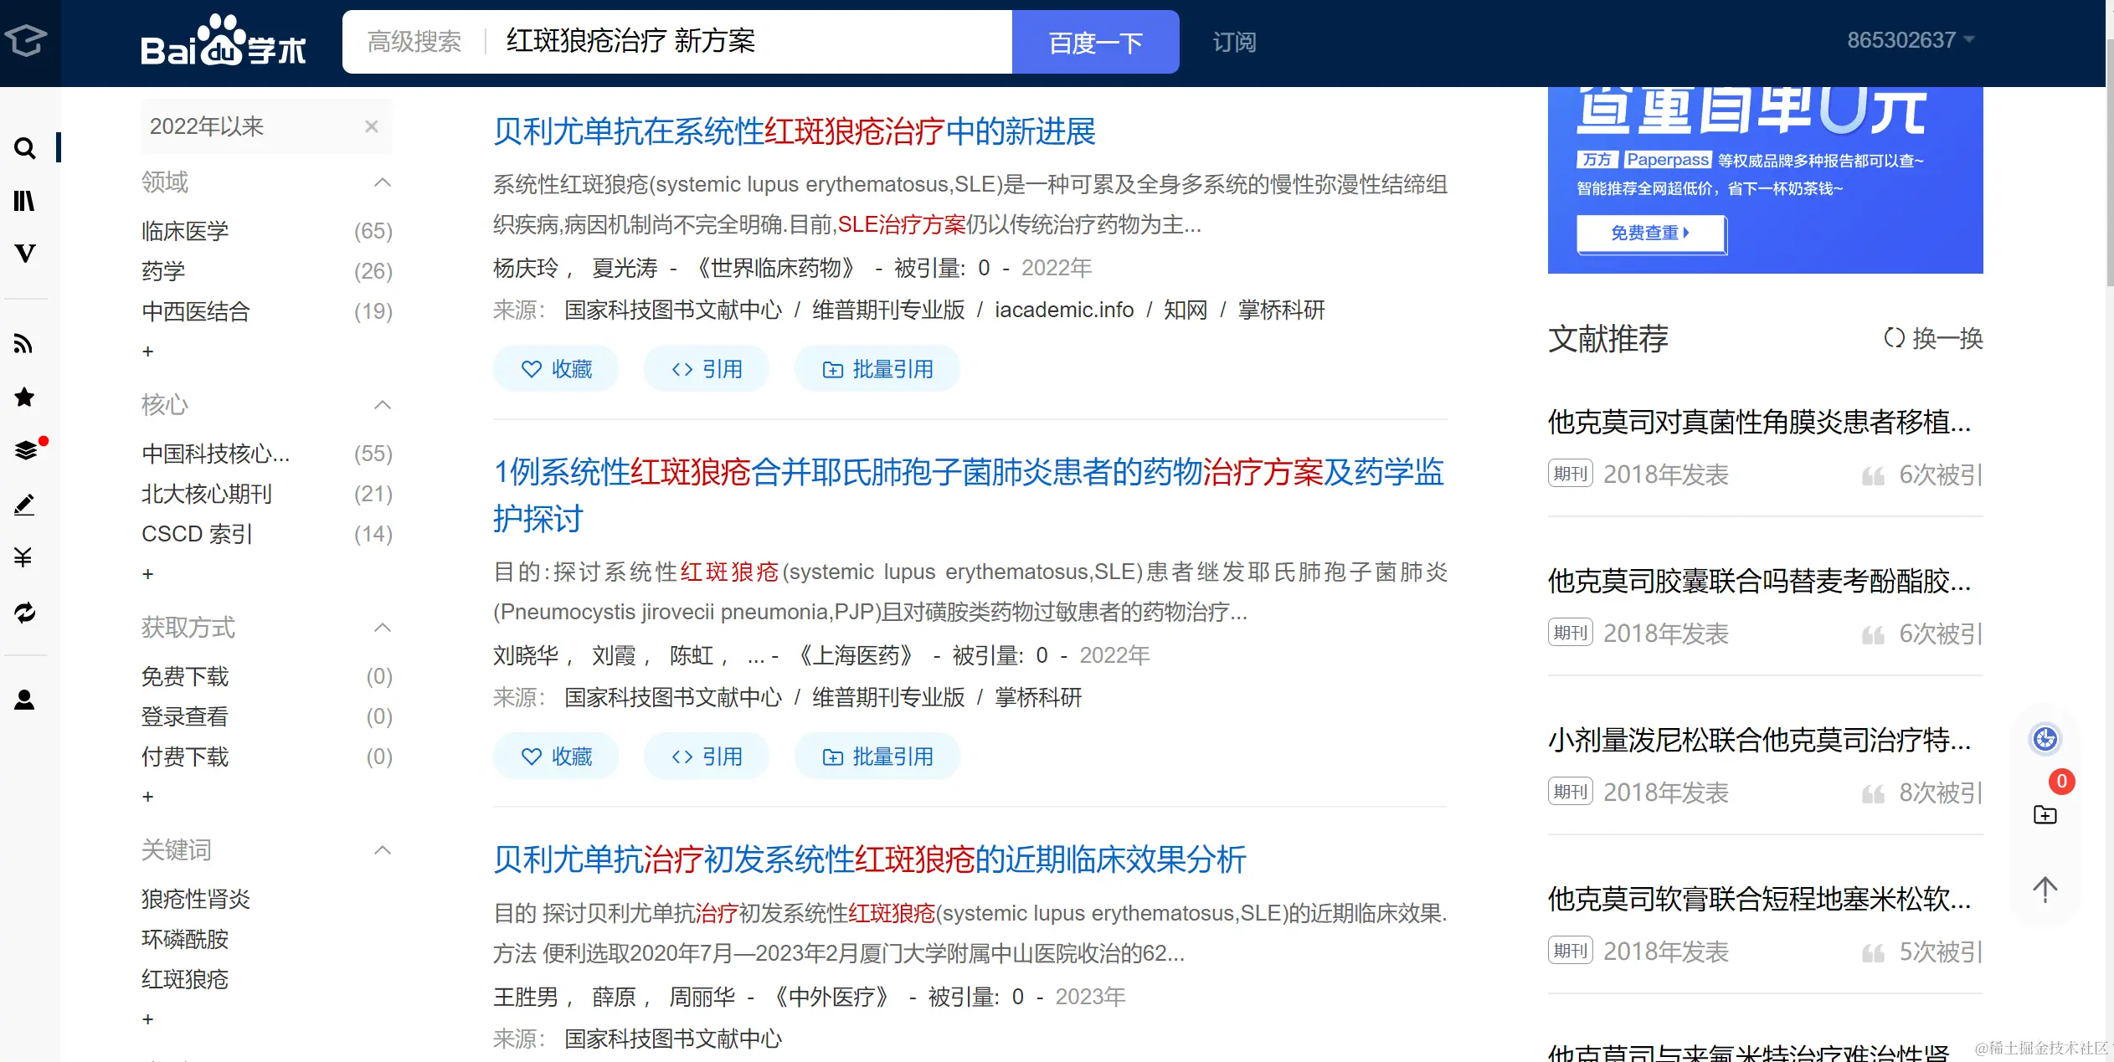Filter by 临床医学 field
This screenshot has height=1062, width=2114.
186,231
